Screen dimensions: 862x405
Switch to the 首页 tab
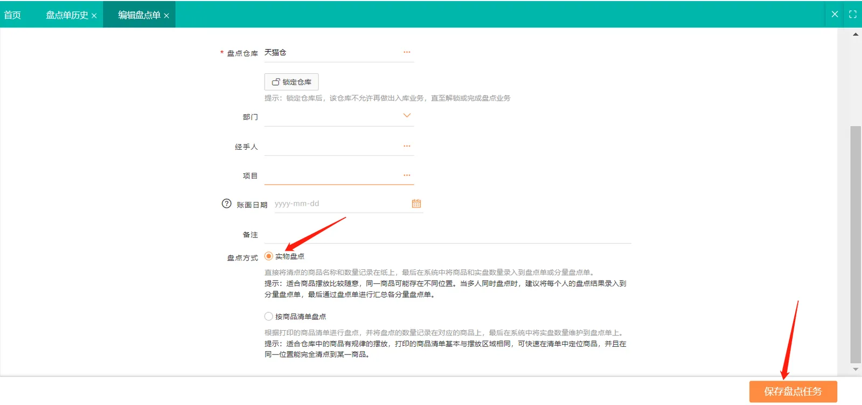(12, 15)
